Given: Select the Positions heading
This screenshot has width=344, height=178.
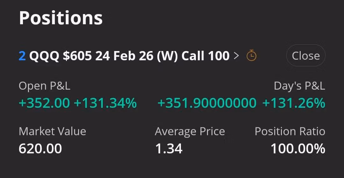Looking at the screenshot, I should (x=61, y=18).
